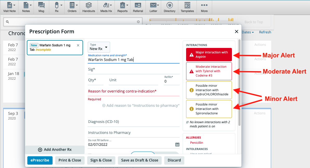Click Print & Close
Image resolution: width=310 pixels, height=168 pixels.
pyautogui.click(x=69, y=160)
